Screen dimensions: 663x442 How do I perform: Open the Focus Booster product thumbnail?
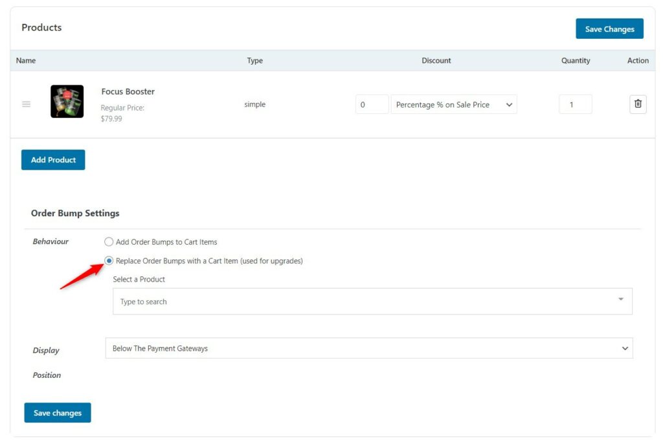67,102
